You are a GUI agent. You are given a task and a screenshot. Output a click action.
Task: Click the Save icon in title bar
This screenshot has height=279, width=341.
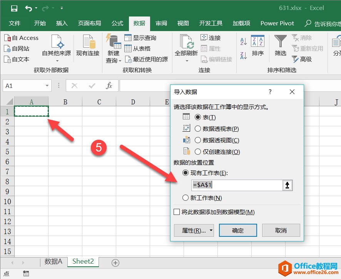[x=14, y=8]
